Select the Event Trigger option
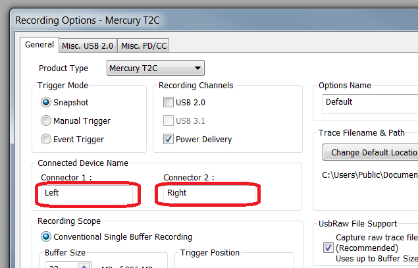The image size is (418, 268). coord(46,139)
